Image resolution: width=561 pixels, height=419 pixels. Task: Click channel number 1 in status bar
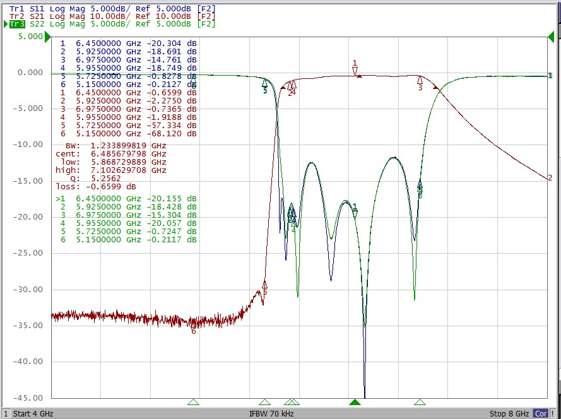5,414
